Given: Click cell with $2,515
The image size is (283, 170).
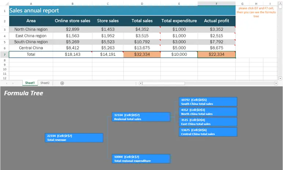Looking at the screenshot, I should (217, 36).
